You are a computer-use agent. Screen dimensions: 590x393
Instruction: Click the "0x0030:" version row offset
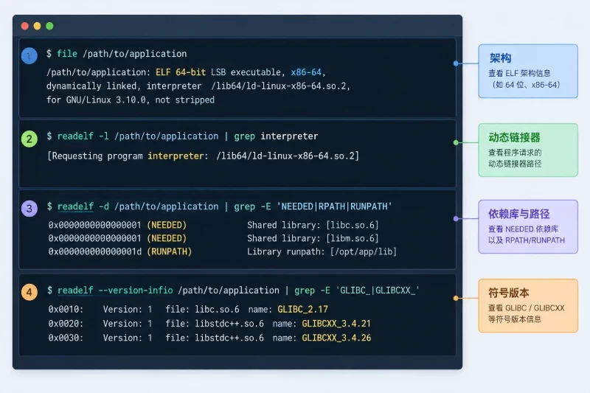66,338
